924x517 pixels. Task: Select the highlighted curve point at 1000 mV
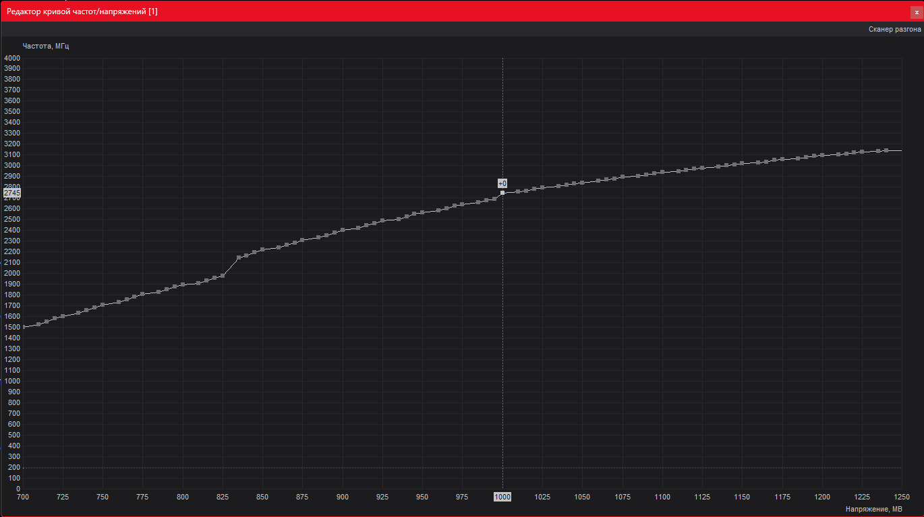[502, 193]
